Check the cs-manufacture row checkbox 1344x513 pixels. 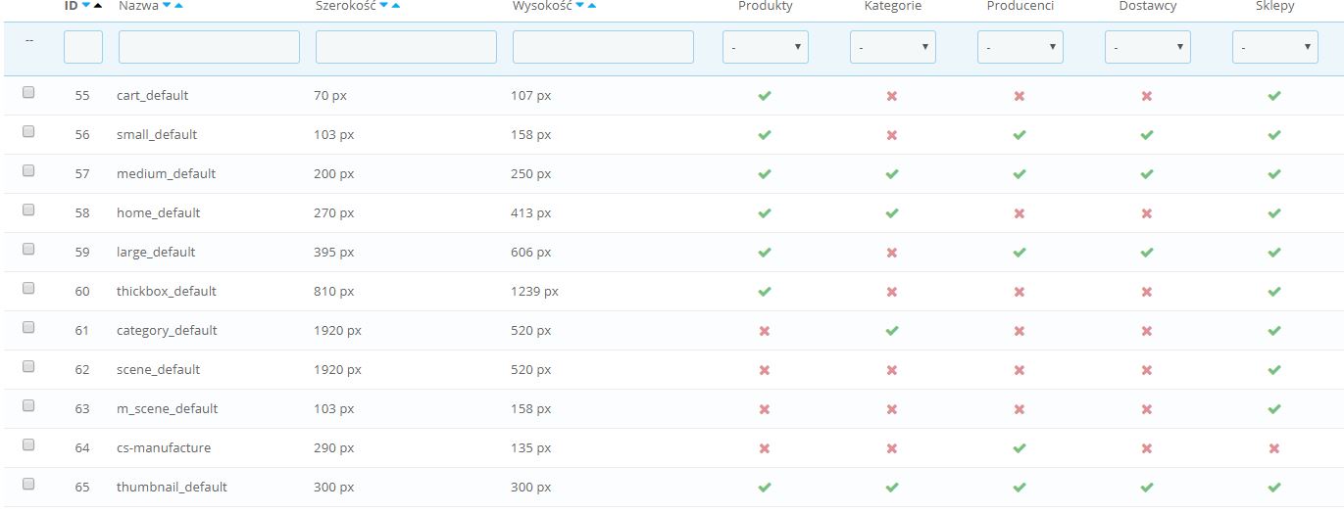pyautogui.click(x=28, y=444)
